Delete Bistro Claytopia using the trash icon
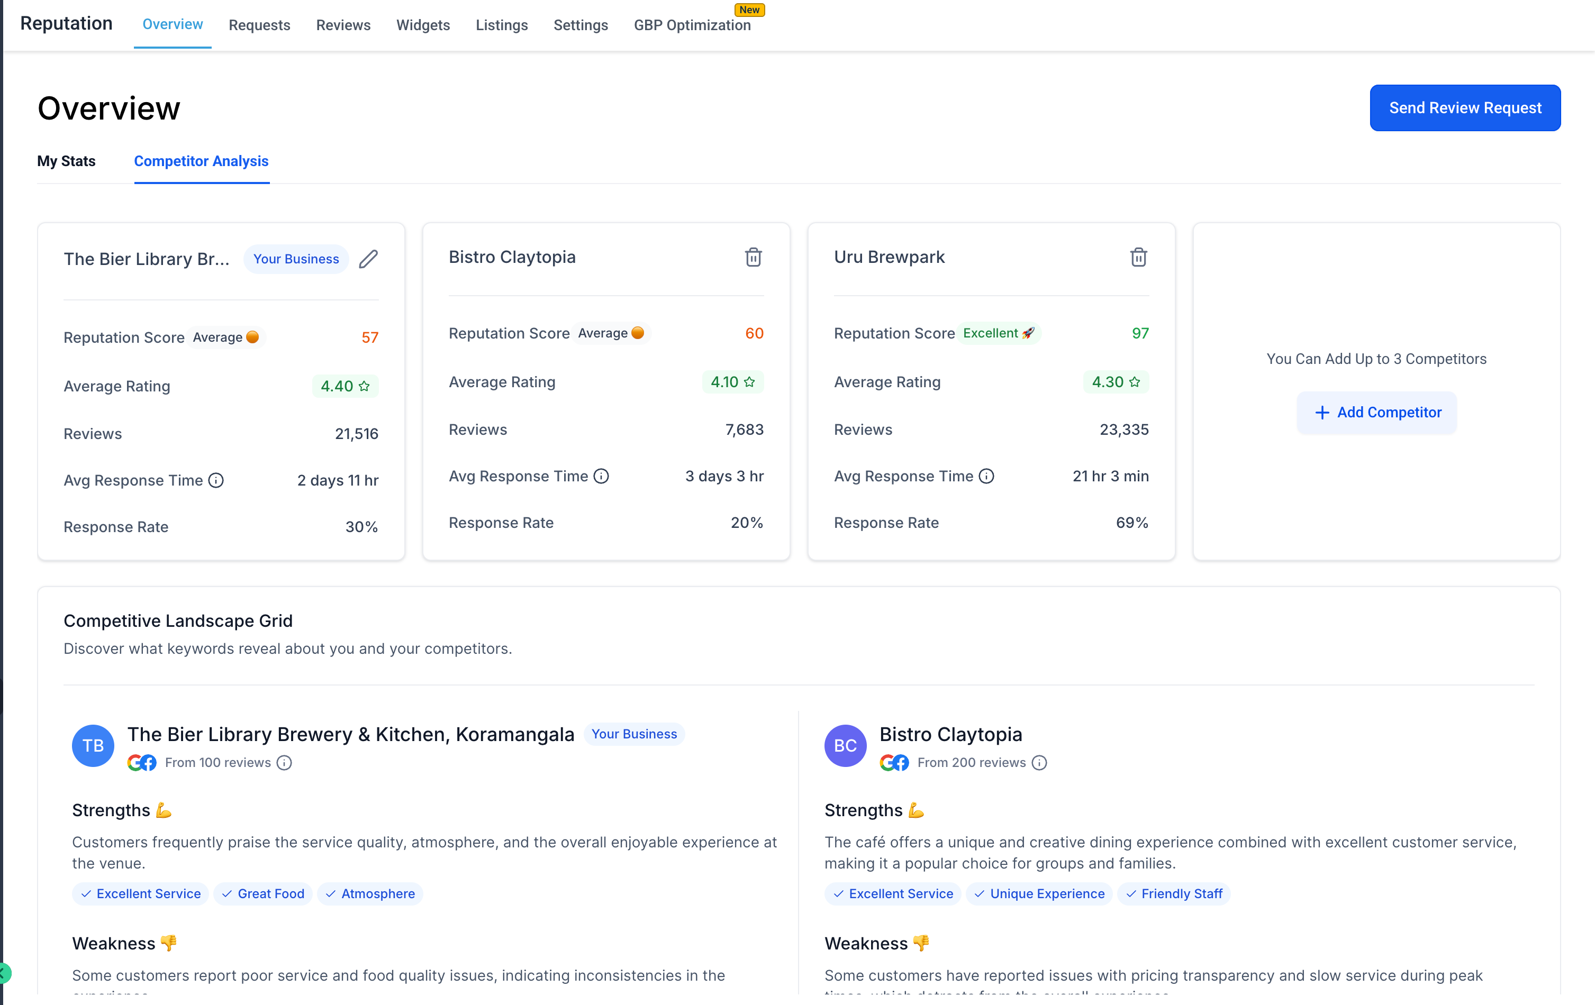This screenshot has height=1005, width=1595. click(753, 257)
